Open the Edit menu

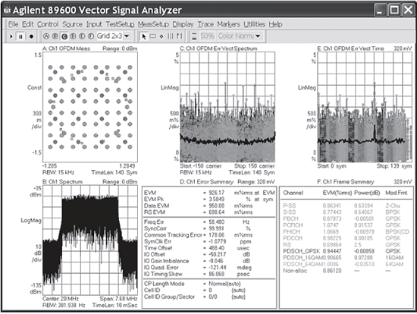pos(27,24)
